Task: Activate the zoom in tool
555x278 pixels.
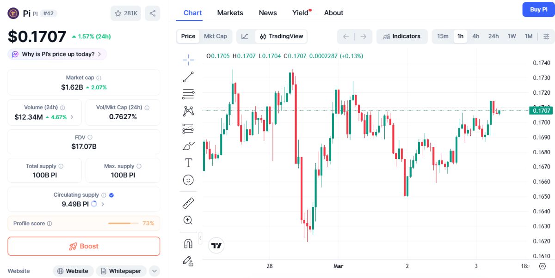Action: pos(188,220)
